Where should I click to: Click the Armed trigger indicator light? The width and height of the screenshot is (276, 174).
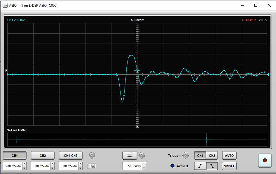point(172,166)
